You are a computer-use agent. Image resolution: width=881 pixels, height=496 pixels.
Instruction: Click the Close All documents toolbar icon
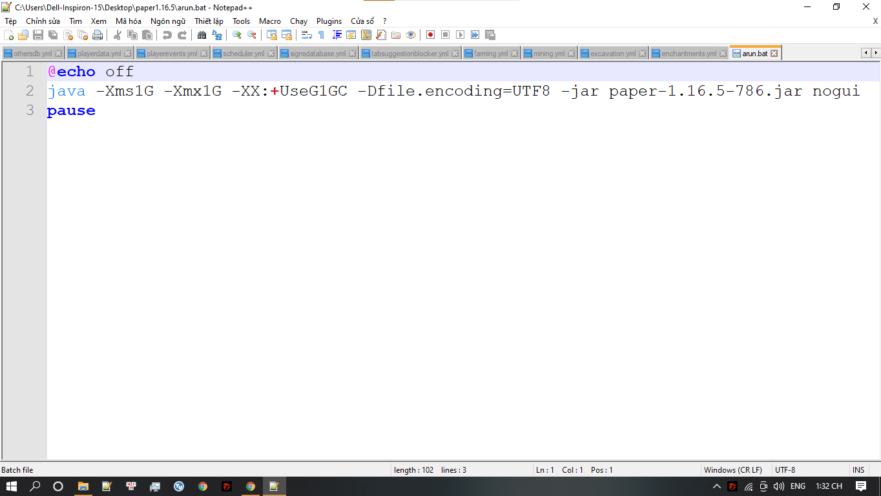pyautogui.click(x=83, y=35)
